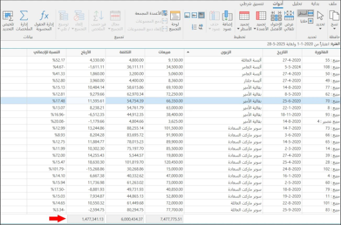Sort by the النسبة للإجمالي column header
Viewport: 341px width, 225px height.
[x=47, y=52]
